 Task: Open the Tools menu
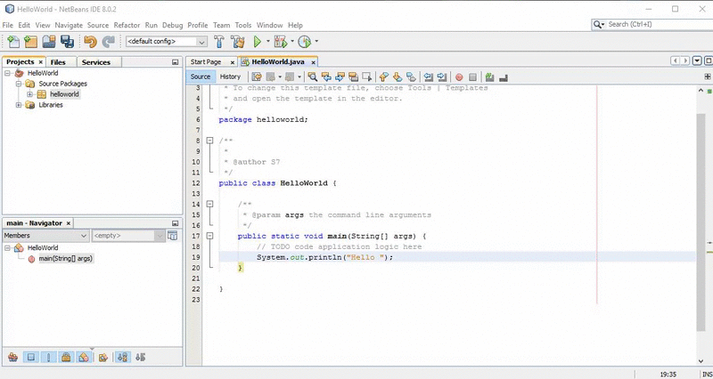[243, 26]
